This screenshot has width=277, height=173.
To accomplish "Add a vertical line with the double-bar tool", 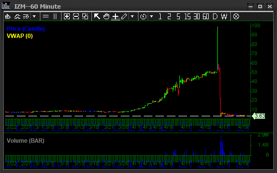I will (x=55, y=17).
